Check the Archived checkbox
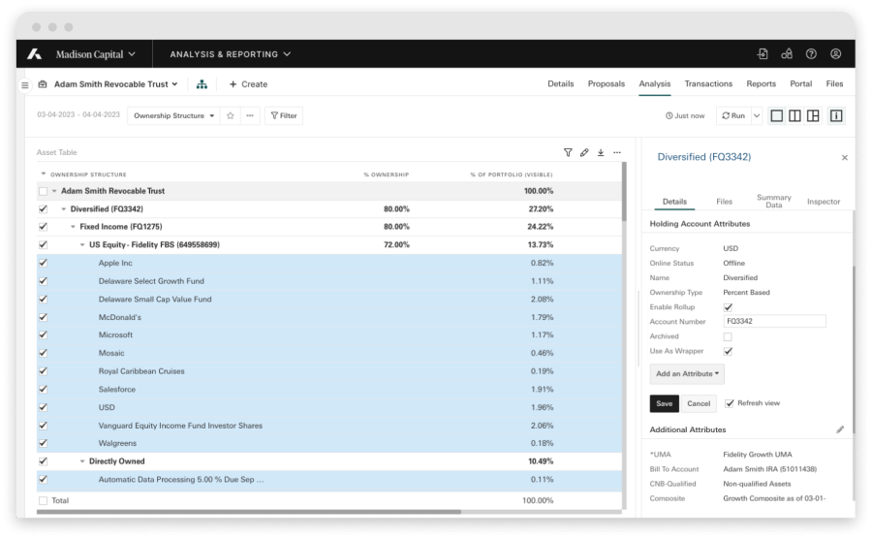872x539 pixels. 728,336
